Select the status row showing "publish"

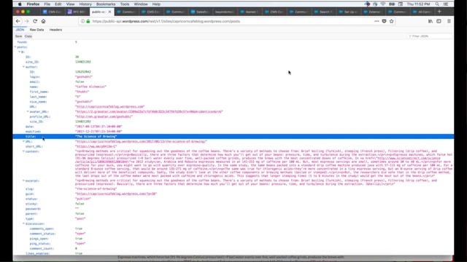233,199
